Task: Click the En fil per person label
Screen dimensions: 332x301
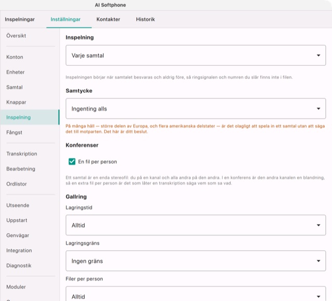Action: (98, 162)
